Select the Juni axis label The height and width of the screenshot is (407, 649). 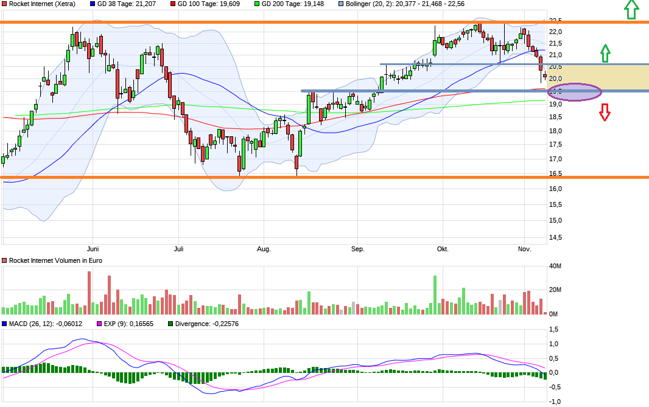93,249
